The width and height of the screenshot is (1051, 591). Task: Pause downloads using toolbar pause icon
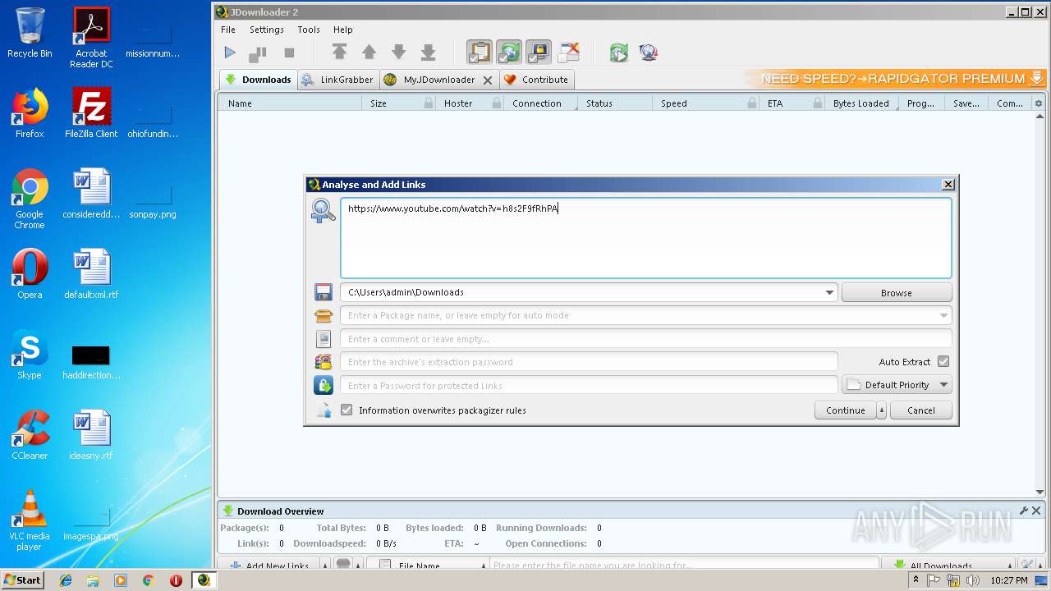coord(258,53)
